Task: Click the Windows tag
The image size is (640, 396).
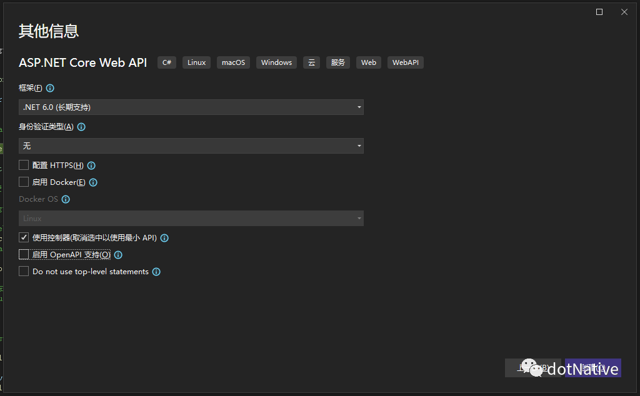Action: pyautogui.click(x=276, y=62)
